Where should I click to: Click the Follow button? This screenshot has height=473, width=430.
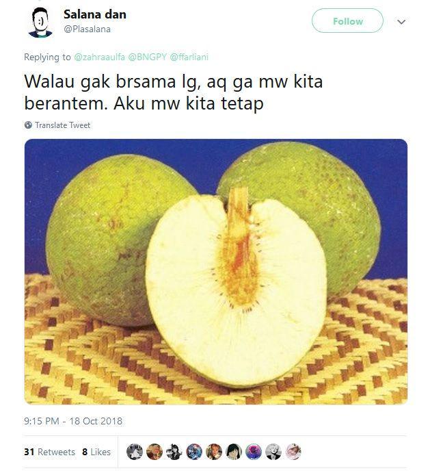coord(347,21)
